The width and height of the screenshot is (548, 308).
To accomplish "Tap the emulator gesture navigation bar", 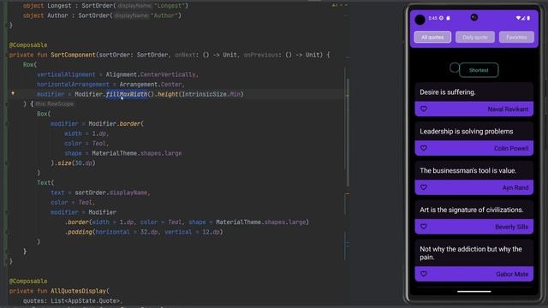I will 474,291.
